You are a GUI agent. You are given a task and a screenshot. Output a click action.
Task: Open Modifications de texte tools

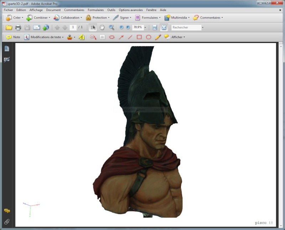pos(44,37)
